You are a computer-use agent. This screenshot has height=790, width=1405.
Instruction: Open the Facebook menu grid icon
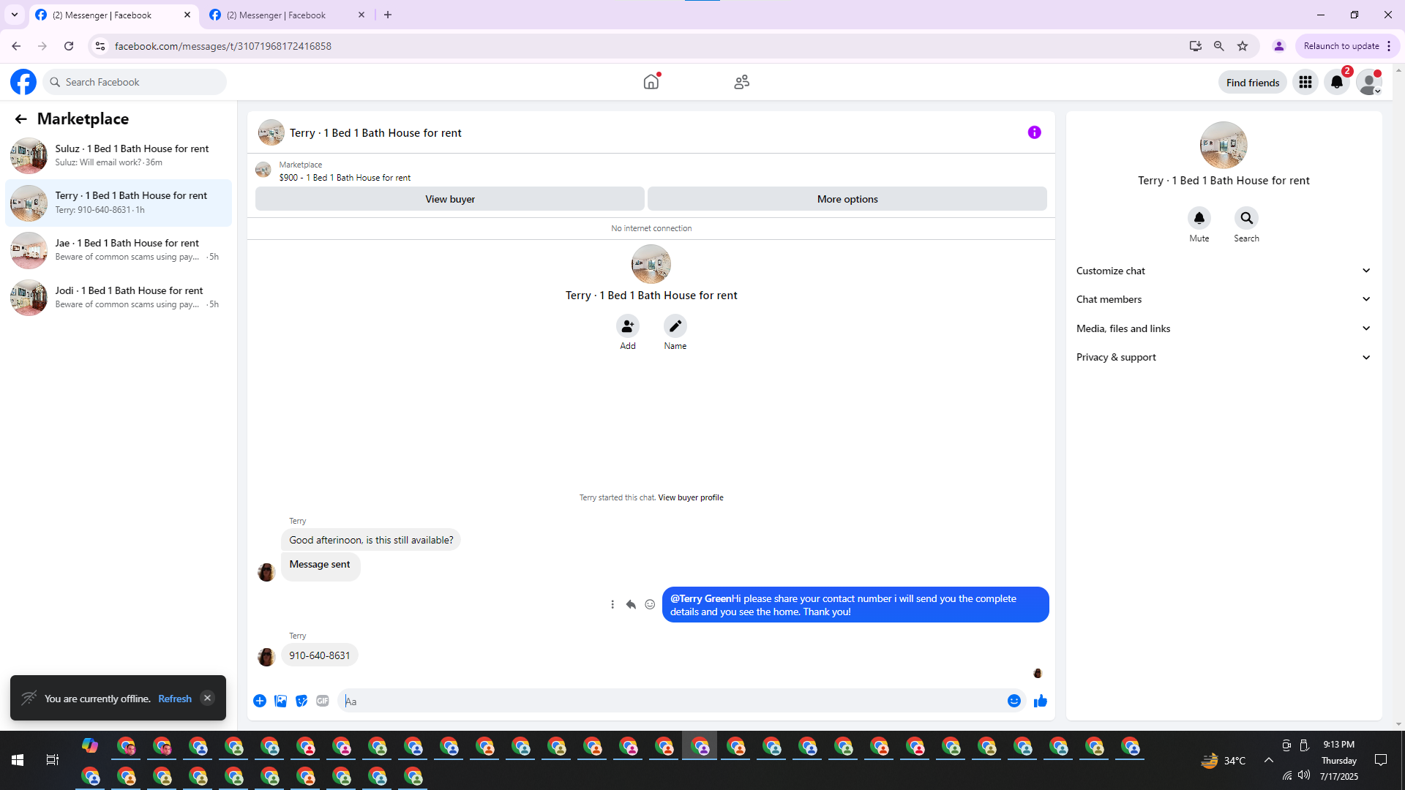pyautogui.click(x=1305, y=82)
